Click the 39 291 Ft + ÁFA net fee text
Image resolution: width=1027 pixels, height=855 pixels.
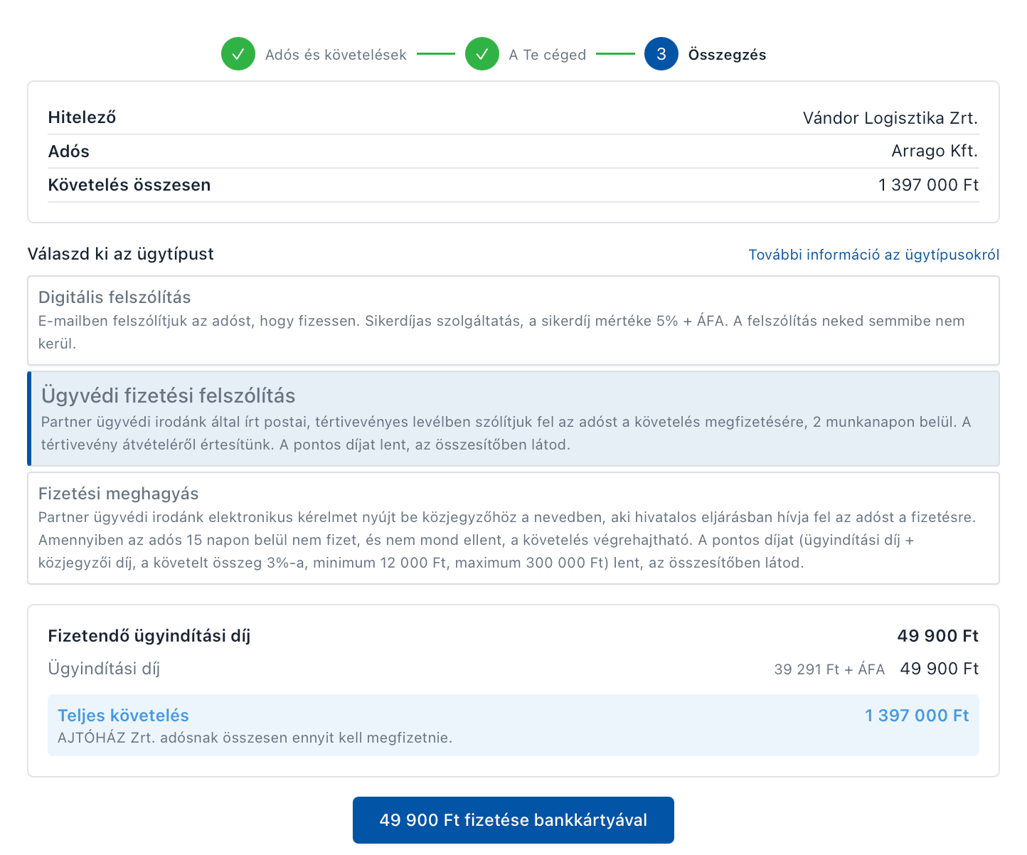tap(829, 669)
